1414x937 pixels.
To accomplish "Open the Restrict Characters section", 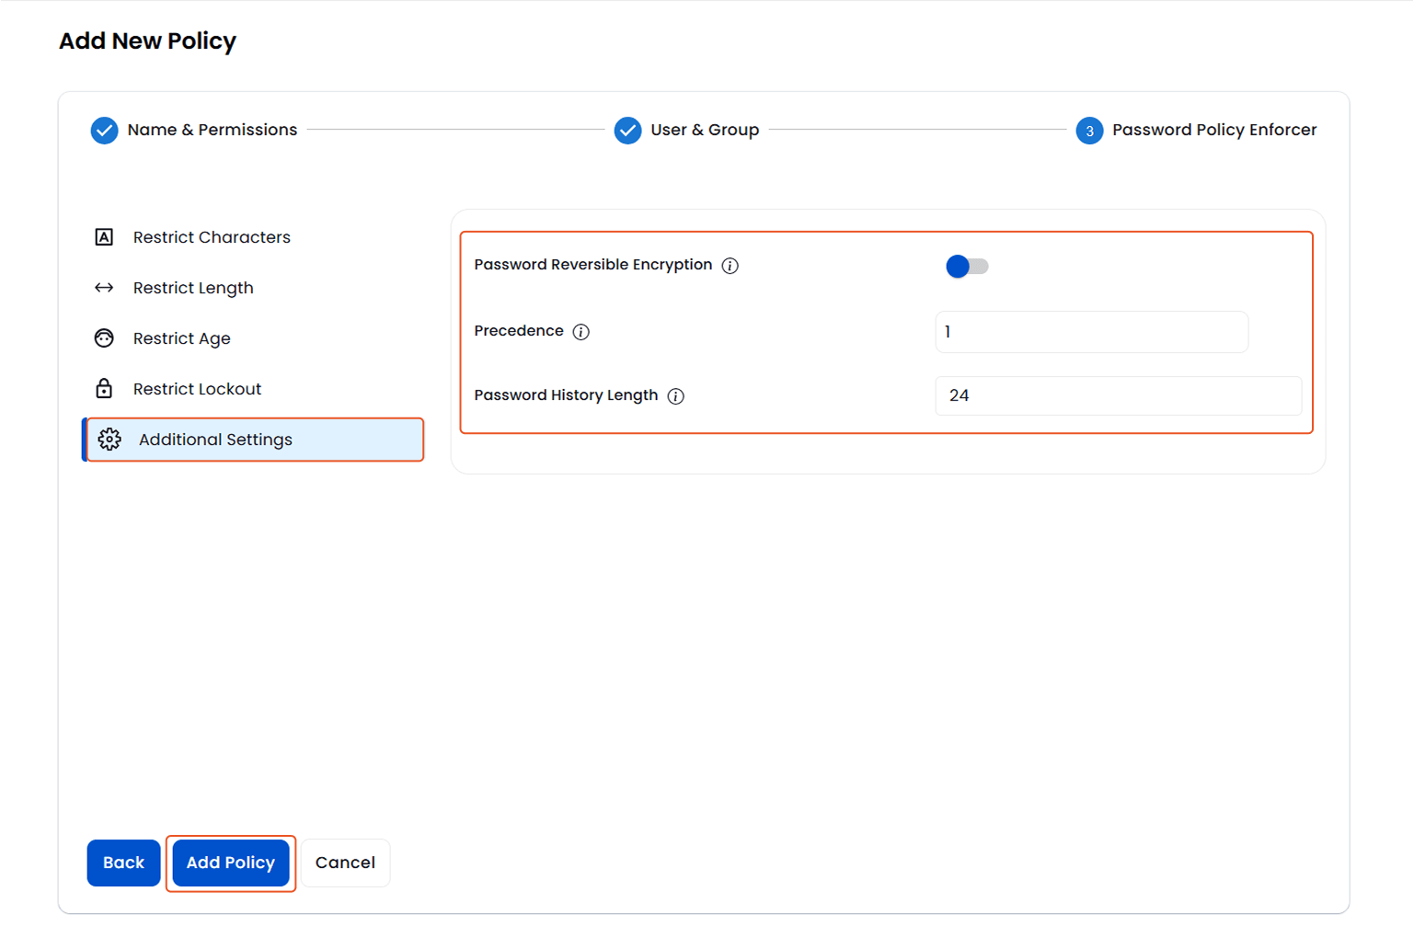I will [211, 236].
